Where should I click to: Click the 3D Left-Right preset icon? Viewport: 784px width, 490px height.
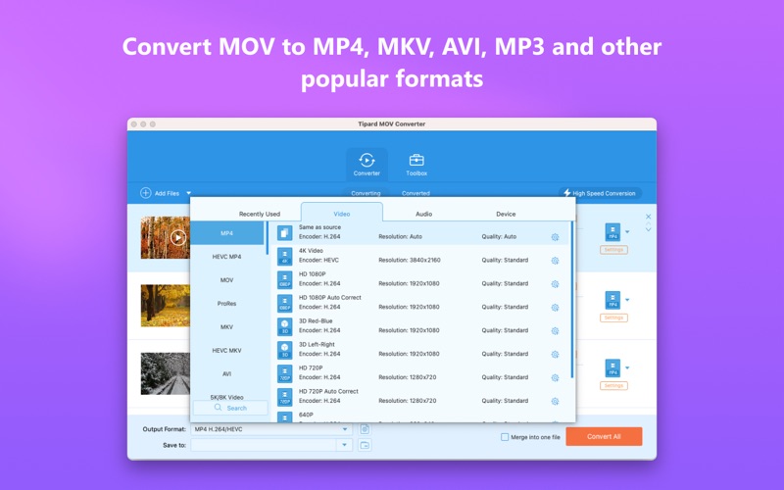click(284, 350)
